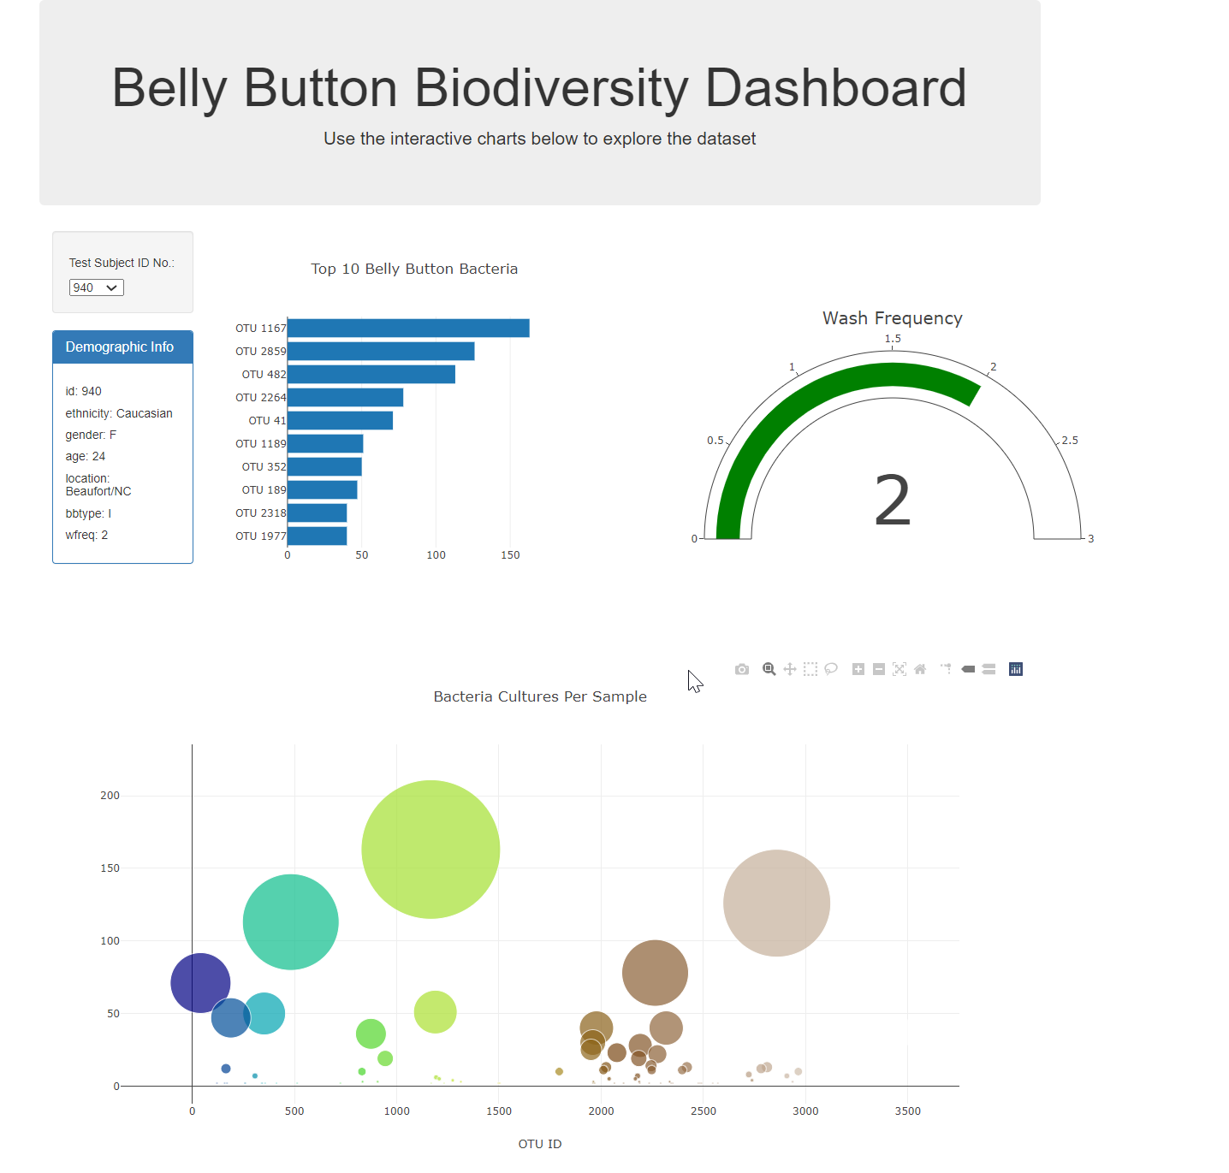The height and width of the screenshot is (1173, 1229).
Task: Enable show closest data on hover
Action: (968, 669)
